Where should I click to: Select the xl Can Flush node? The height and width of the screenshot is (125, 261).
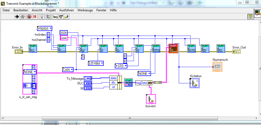tap(119, 48)
